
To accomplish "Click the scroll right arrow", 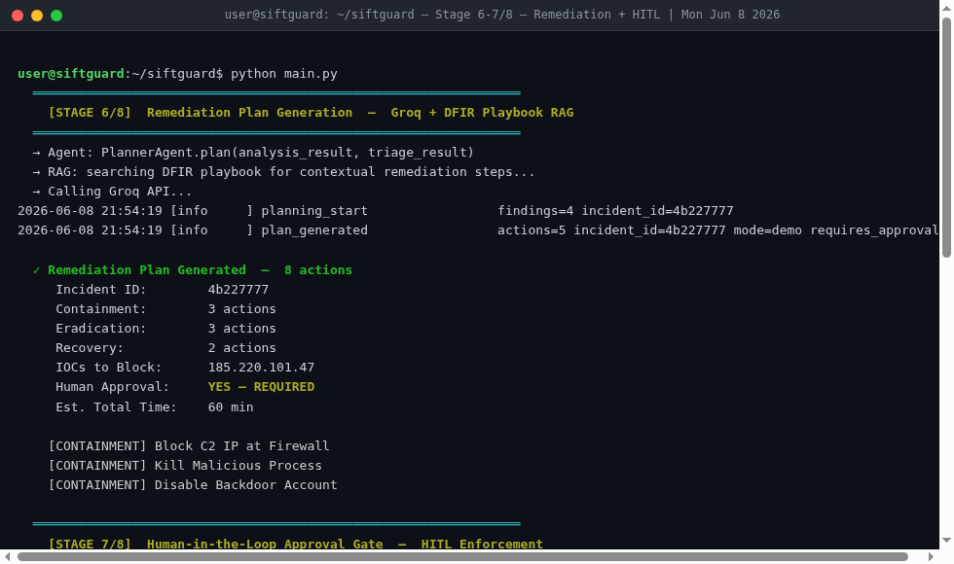I will (931, 556).
